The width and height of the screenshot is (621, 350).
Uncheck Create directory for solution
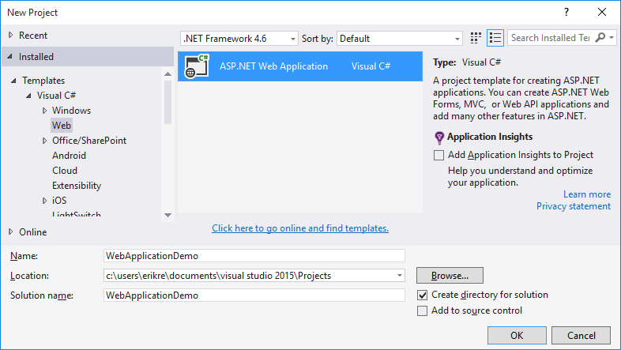[423, 295]
